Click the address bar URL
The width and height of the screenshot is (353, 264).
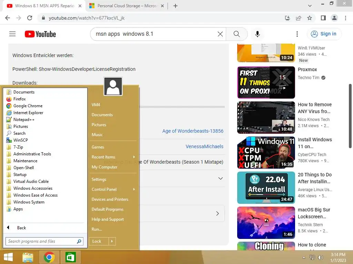pos(87,18)
